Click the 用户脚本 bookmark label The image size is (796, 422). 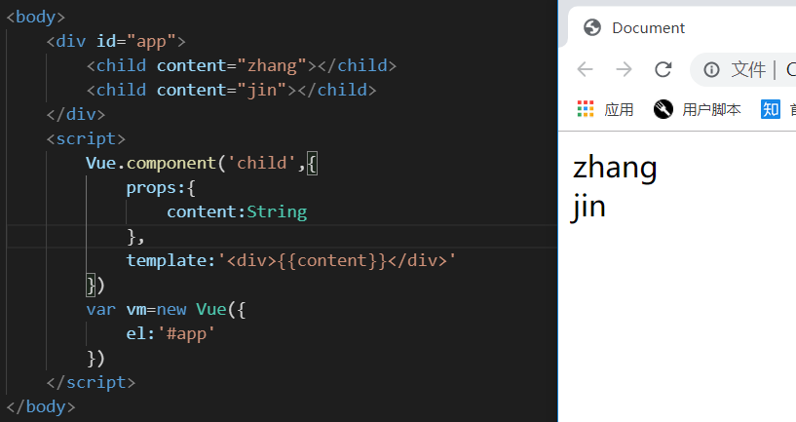[x=711, y=109]
